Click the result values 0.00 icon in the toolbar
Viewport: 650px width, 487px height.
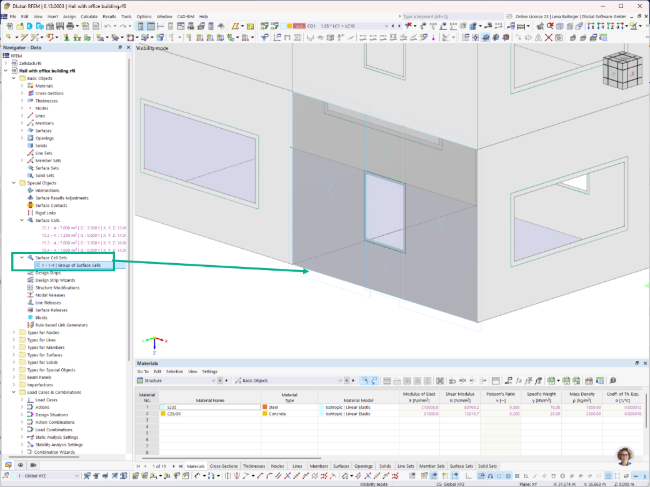pos(603,38)
